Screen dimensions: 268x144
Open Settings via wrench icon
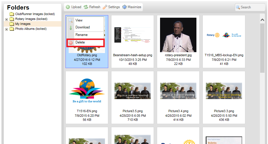105,7
